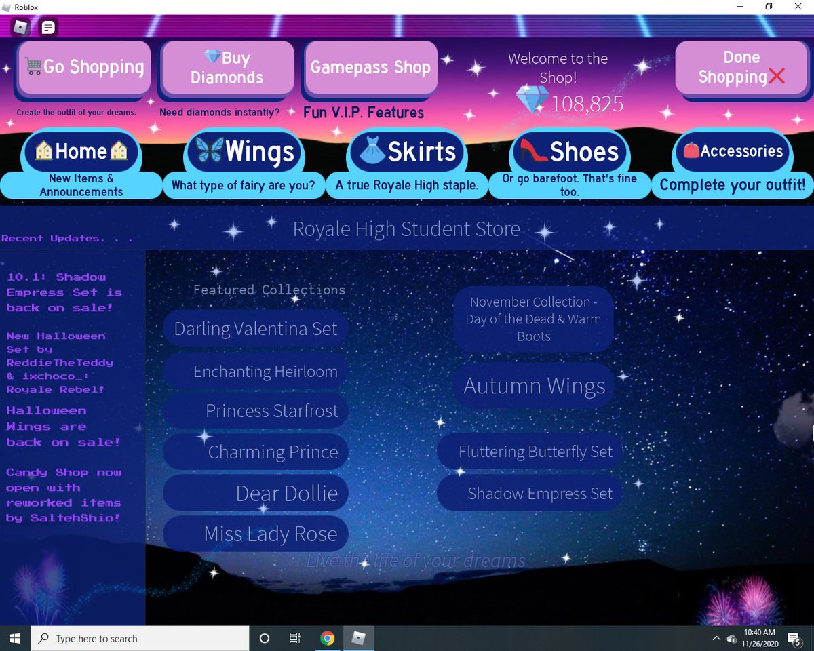Open November Collection Day of the Dead

(534, 319)
